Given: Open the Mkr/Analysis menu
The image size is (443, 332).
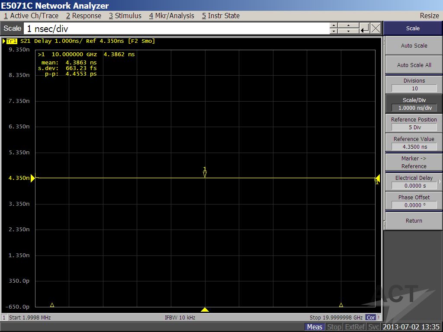Looking at the screenshot, I should [172, 16].
